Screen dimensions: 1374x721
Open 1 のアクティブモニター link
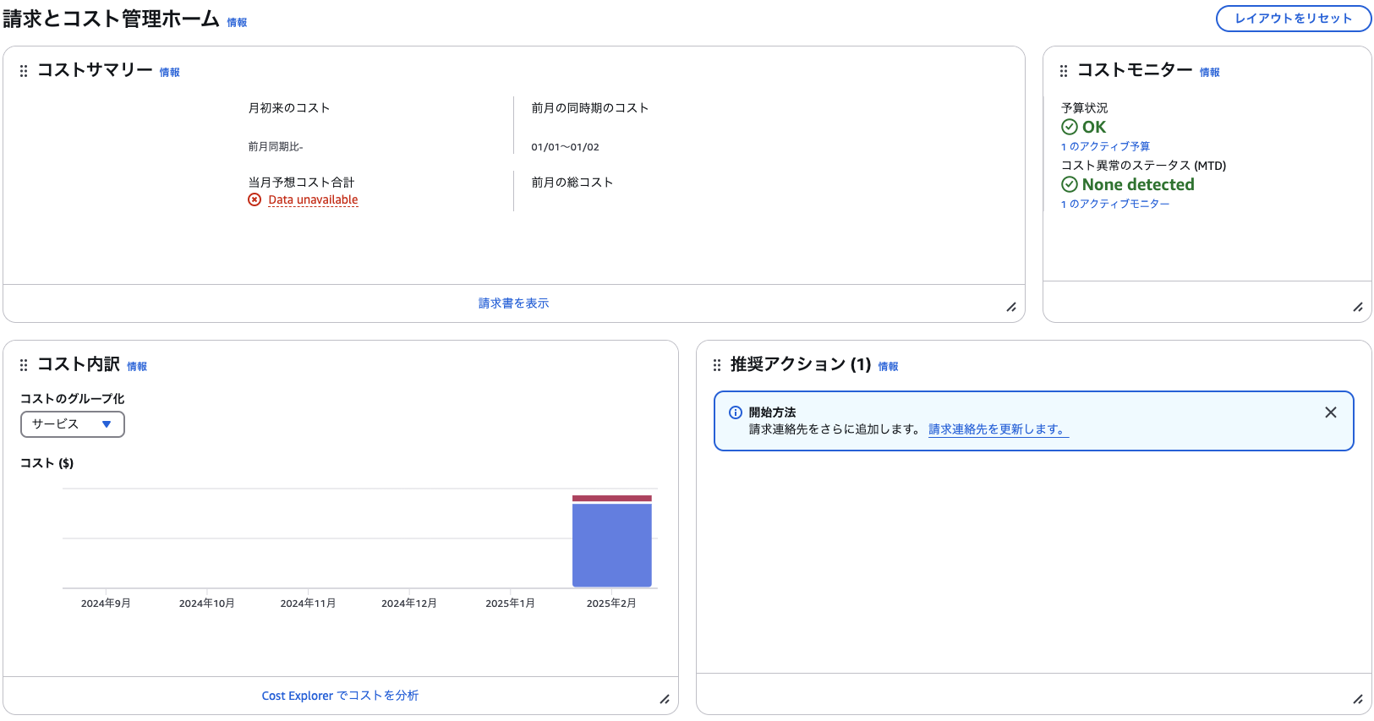(x=1115, y=204)
